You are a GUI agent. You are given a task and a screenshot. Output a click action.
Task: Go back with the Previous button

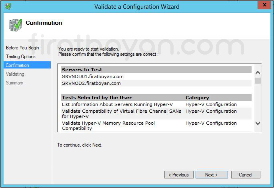pos(178,175)
